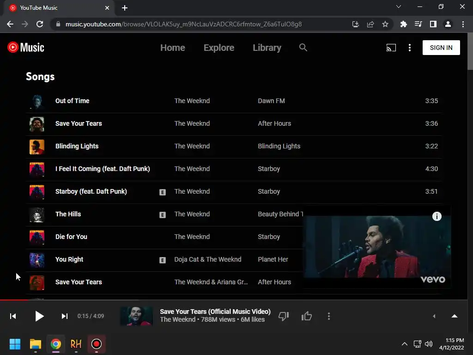Expand volume controls via small left arrow
This screenshot has width=473, height=355.
click(x=434, y=316)
